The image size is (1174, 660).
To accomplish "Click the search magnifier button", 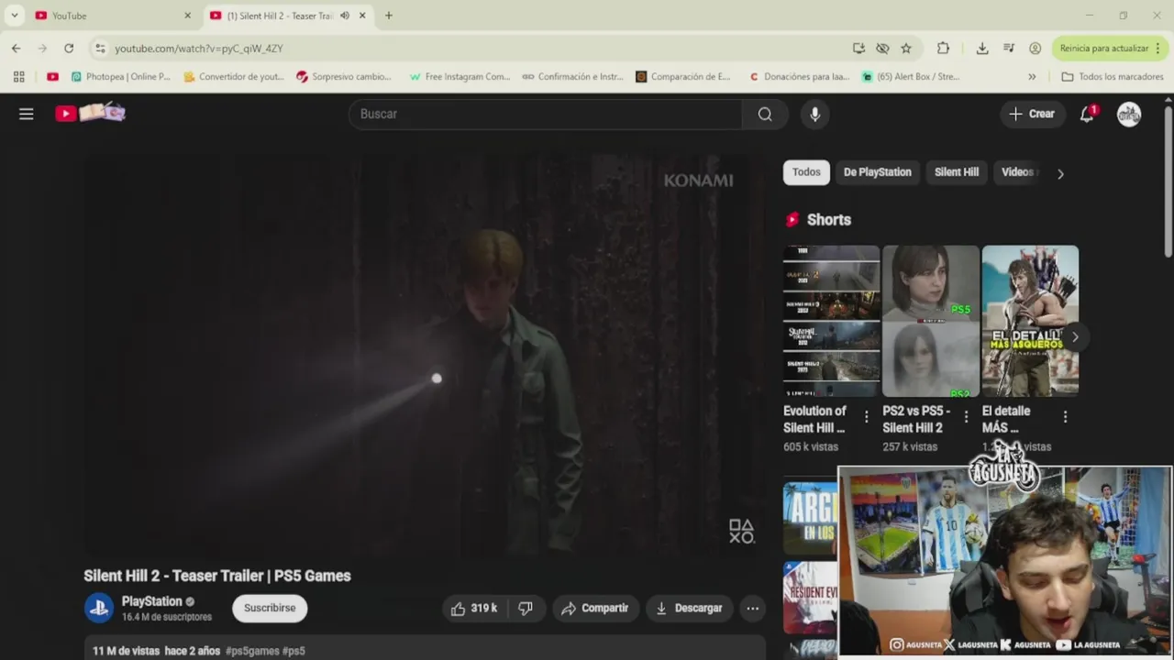I will pos(765,114).
